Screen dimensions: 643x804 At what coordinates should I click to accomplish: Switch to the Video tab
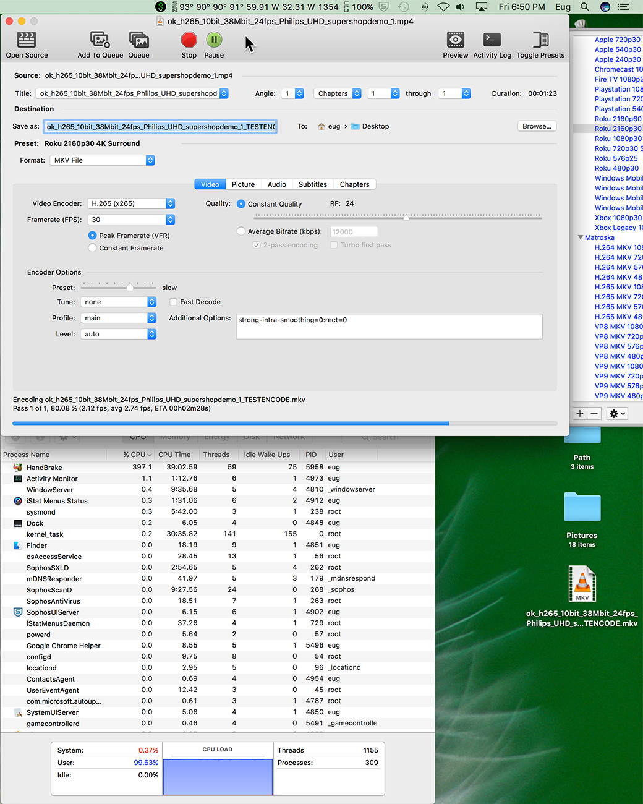pyautogui.click(x=210, y=184)
